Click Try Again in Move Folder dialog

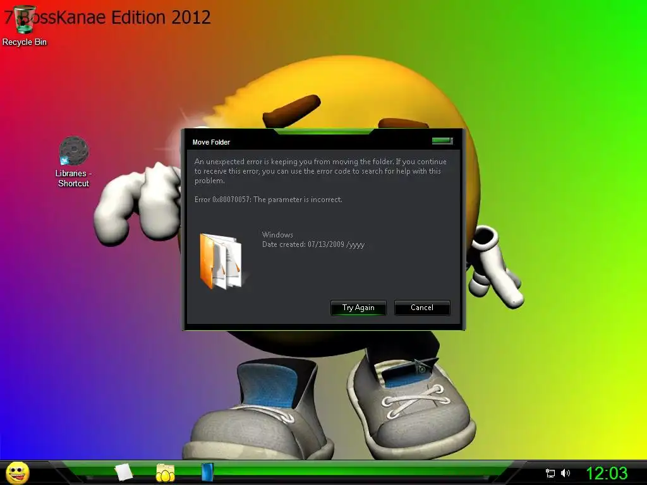[x=358, y=308]
